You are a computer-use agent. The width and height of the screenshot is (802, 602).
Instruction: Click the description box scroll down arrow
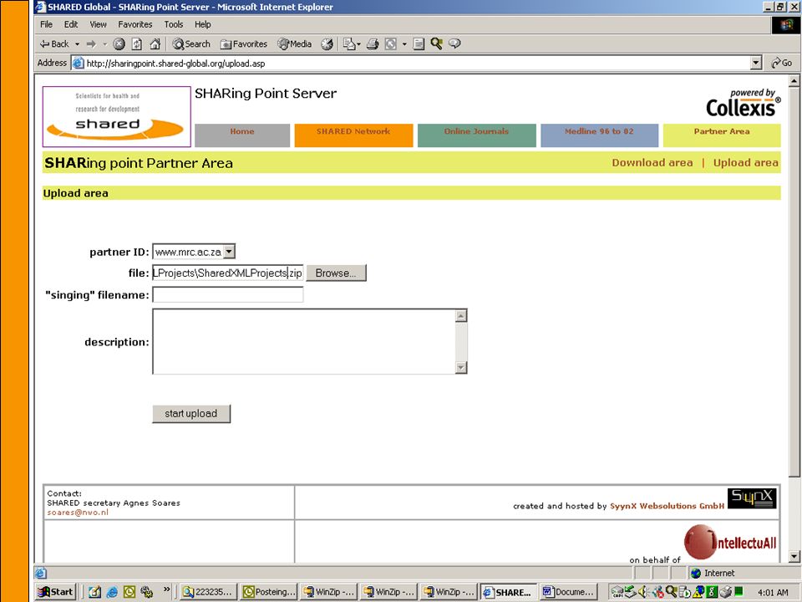(x=461, y=367)
